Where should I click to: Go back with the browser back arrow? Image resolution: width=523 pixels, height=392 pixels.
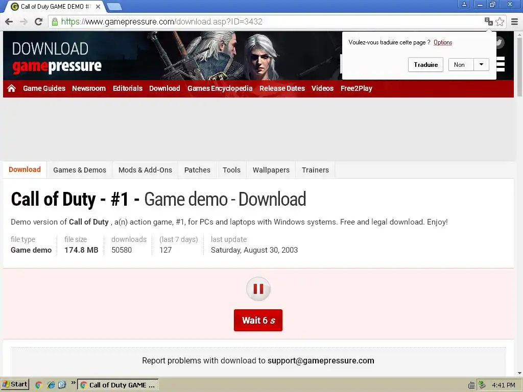[x=9, y=21]
